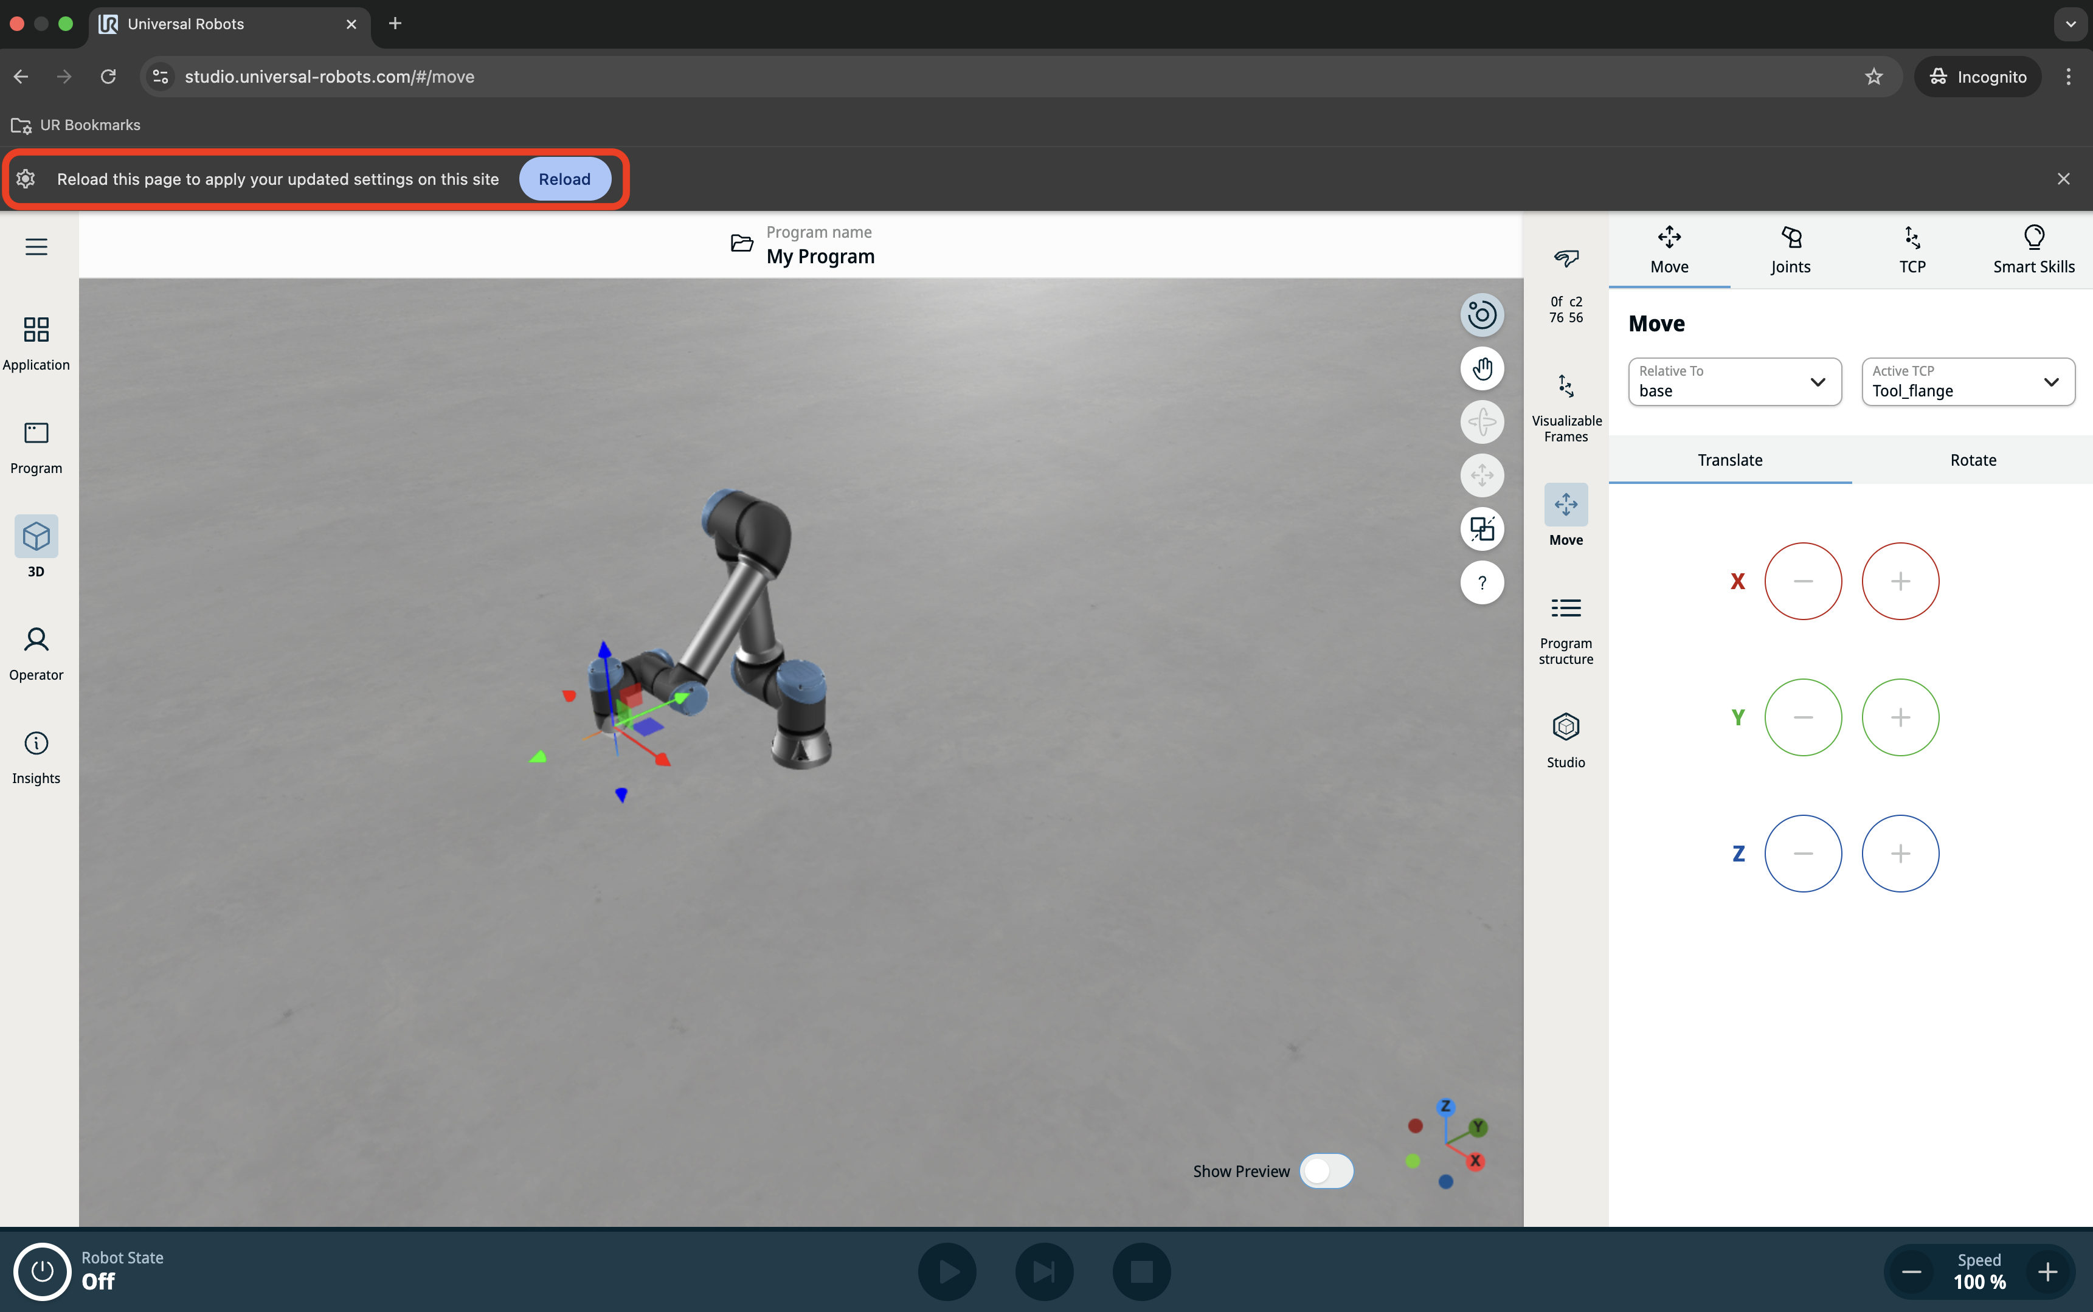Expand the Relative To dropdown
2093x1312 pixels.
1734,382
